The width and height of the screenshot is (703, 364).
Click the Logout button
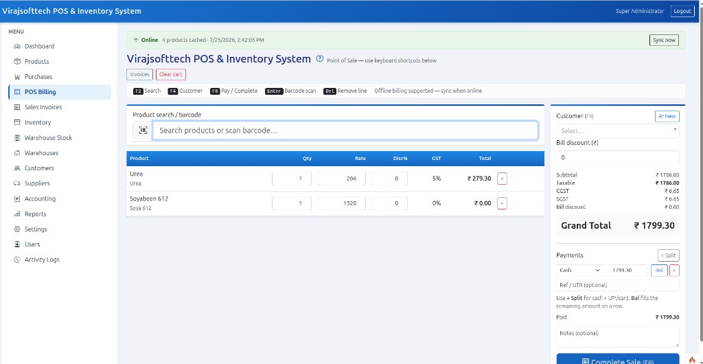click(682, 11)
